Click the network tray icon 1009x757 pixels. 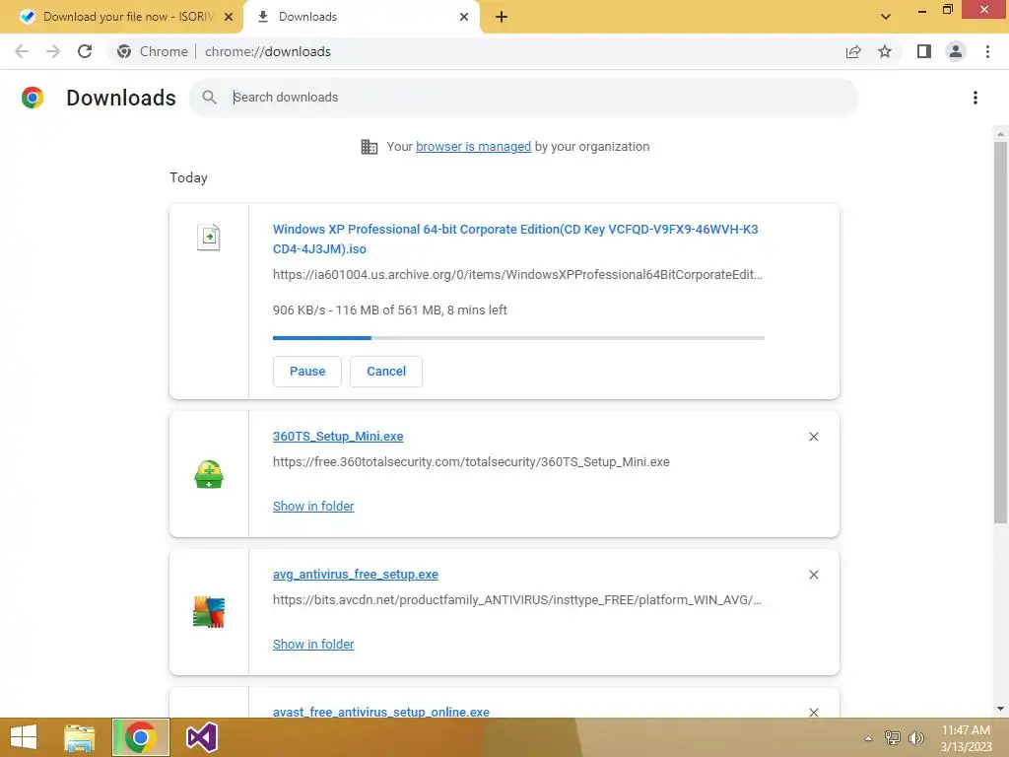pyautogui.click(x=893, y=738)
